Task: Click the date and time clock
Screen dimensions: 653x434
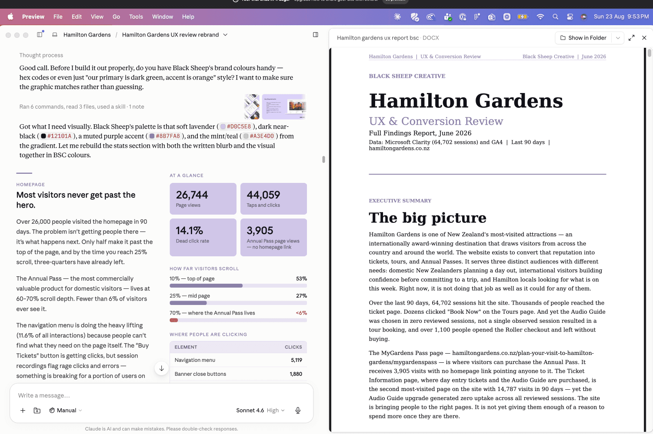Action: [x=621, y=17]
